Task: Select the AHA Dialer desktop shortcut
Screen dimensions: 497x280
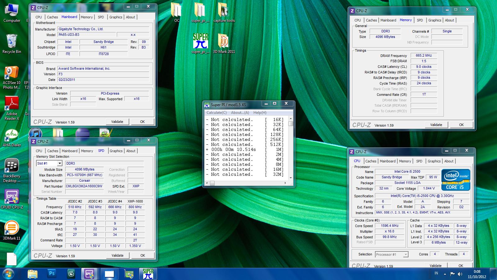Action: pyautogui.click(x=12, y=138)
